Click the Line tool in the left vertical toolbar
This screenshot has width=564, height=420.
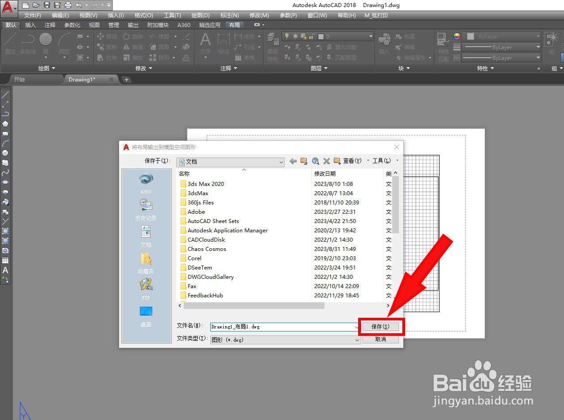click(x=5, y=95)
